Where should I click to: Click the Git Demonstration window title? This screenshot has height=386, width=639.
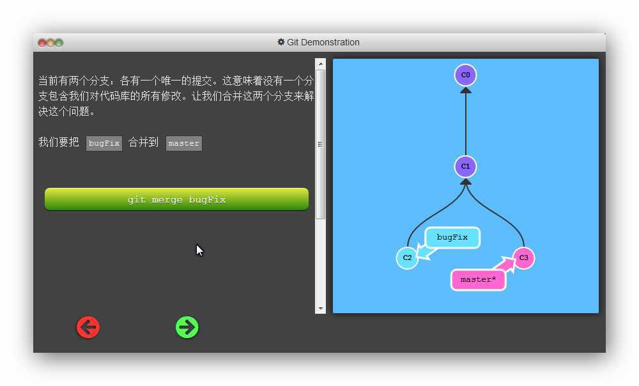click(323, 42)
